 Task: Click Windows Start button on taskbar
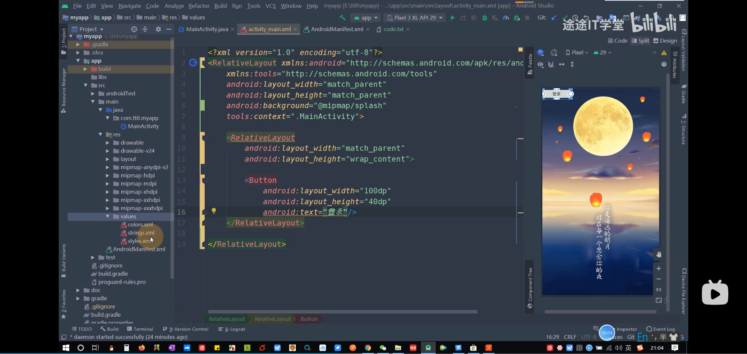click(66, 348)
